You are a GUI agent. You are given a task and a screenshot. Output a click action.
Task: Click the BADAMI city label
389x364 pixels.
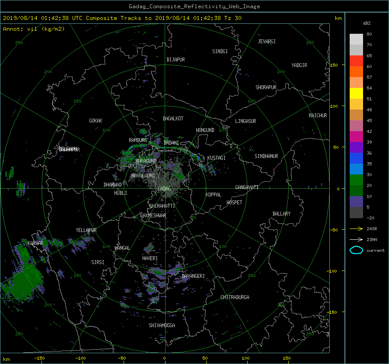171,143
